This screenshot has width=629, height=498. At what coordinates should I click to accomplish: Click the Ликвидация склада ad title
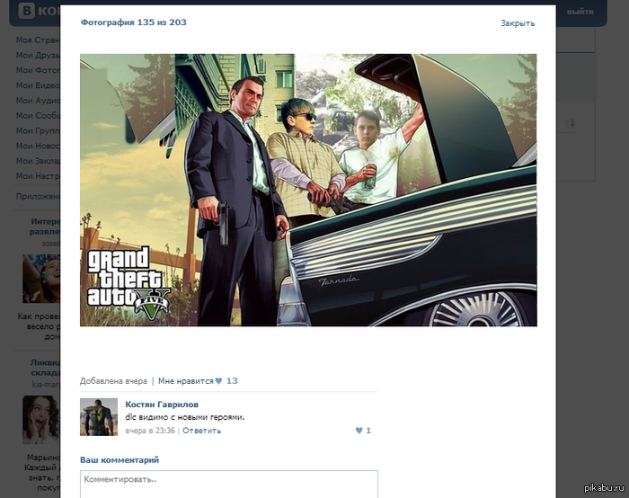coord(45,368)
